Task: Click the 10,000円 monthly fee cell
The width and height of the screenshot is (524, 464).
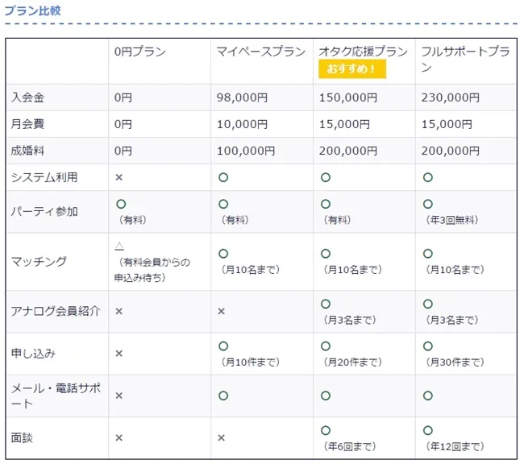Action: (243, 124)
